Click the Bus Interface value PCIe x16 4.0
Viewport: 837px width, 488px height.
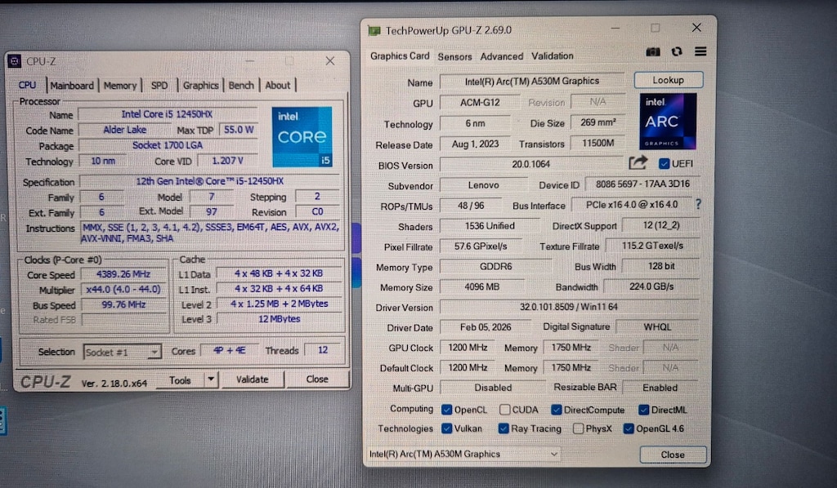point(632,205)
